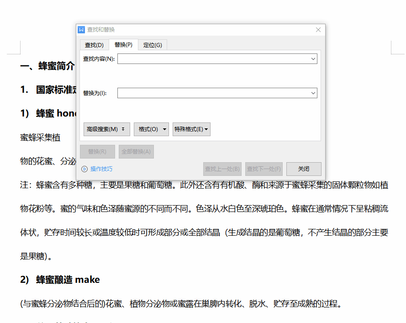Screen dimensions: 406x323
Task: Open the 定位(G) tab
Action: pos(153,45)
